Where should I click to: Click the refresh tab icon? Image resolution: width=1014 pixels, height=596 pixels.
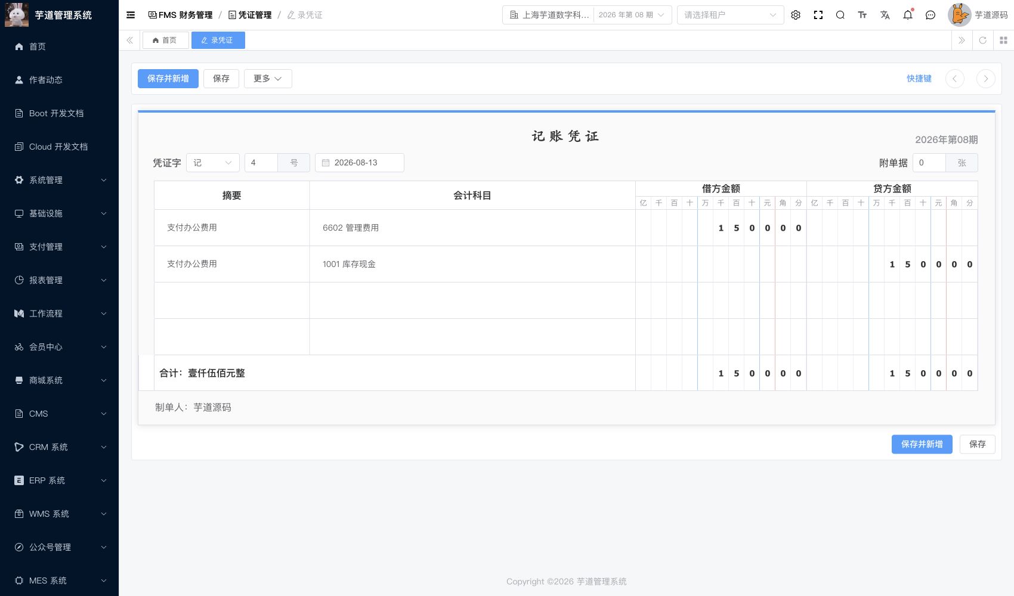pyautogui.click(x=983, y=40)
